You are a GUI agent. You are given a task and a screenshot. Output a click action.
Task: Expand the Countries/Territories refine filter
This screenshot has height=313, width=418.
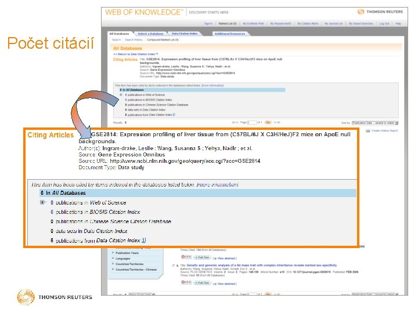129,264
